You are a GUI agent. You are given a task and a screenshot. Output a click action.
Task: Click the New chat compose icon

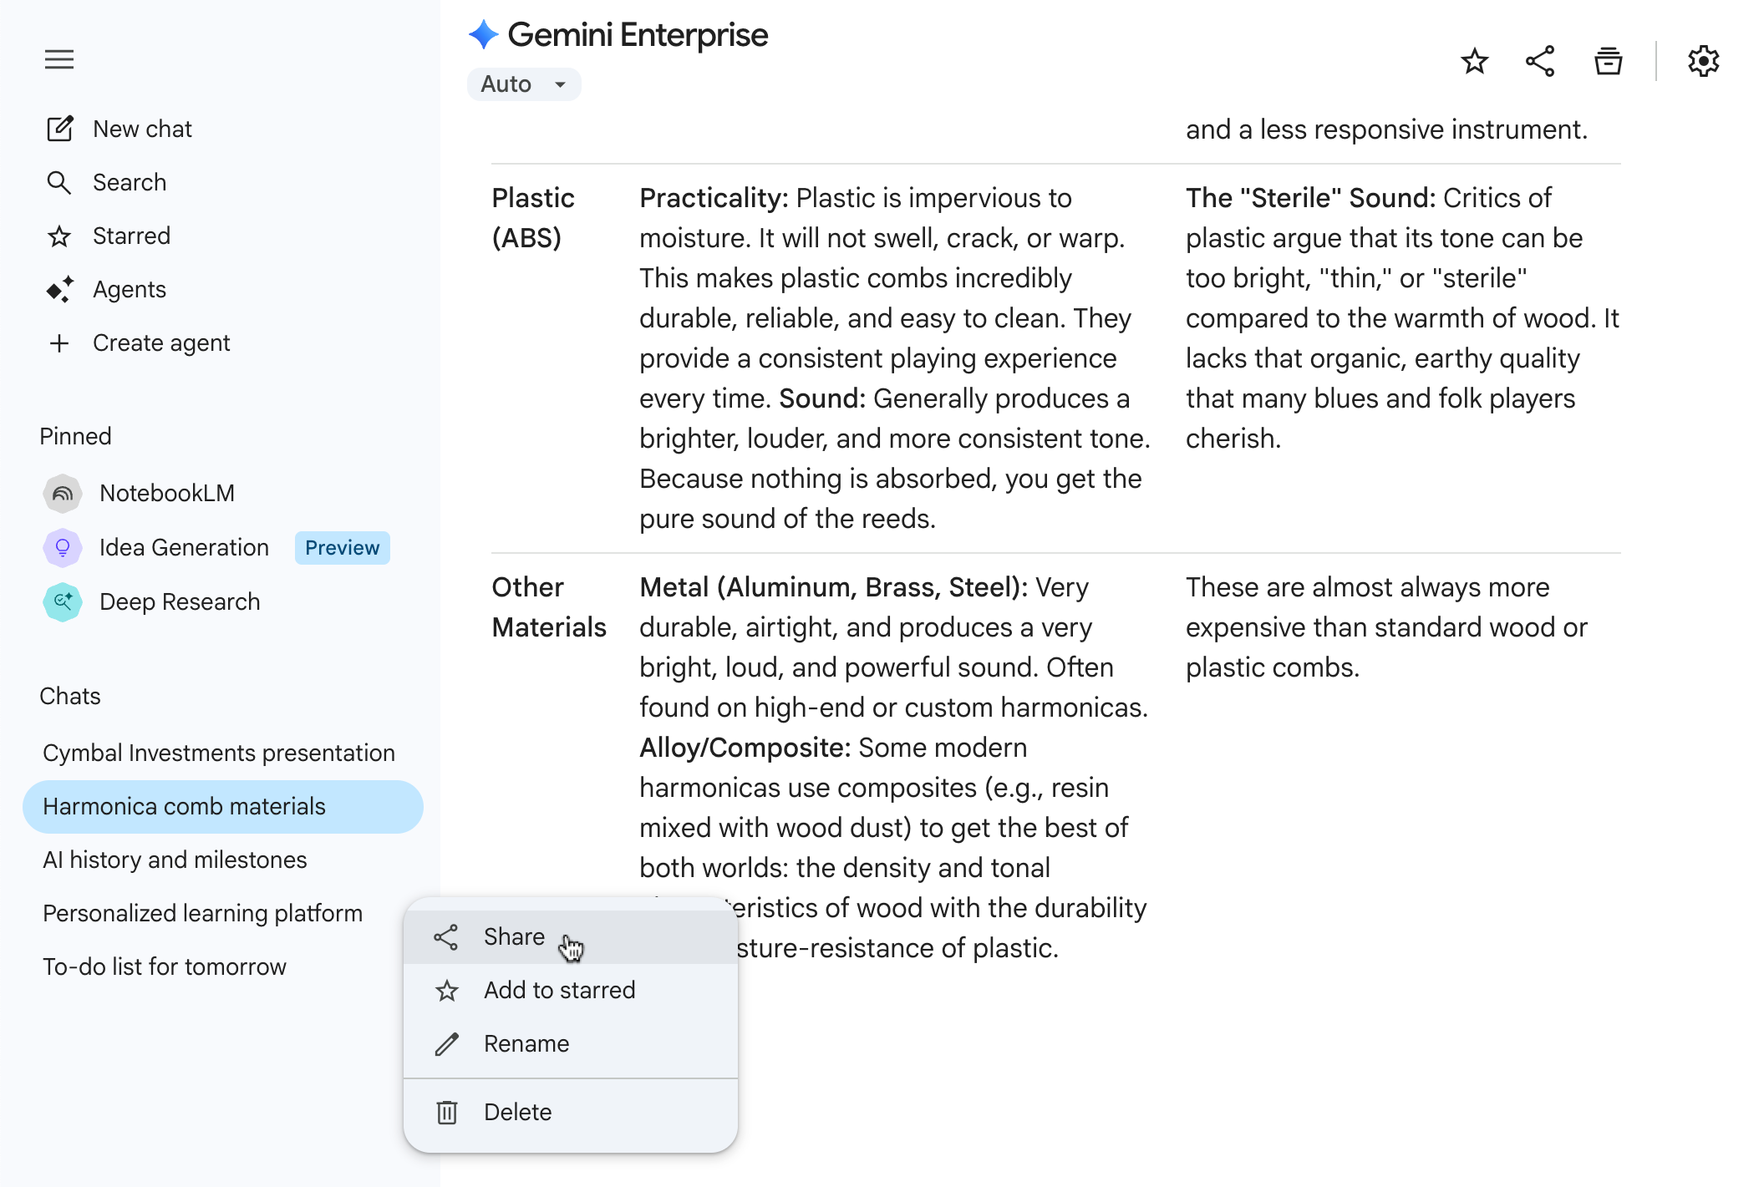59,129
